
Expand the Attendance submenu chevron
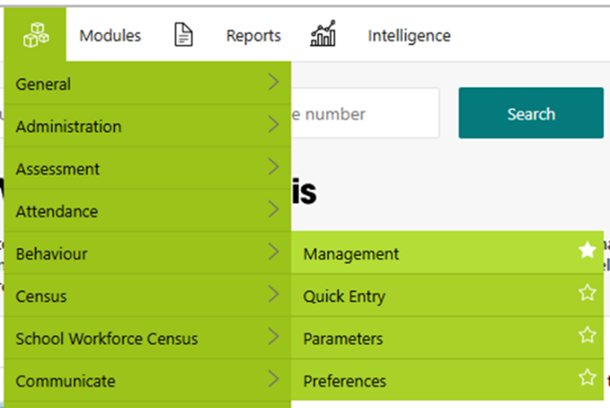click(x=274, y=210)
